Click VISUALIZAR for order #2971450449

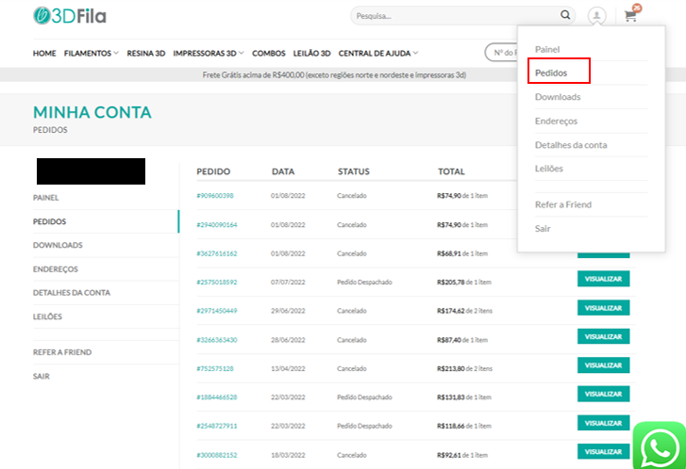click(603, 308)
